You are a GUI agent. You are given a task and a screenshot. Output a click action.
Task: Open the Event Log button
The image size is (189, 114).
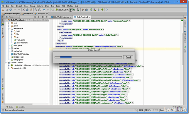click(177, 107)
